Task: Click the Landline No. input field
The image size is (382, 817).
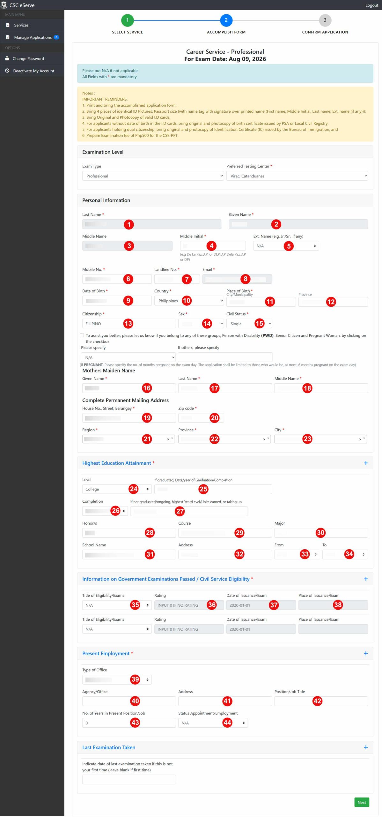Action: pyautogui.click(x=177, y=279)
